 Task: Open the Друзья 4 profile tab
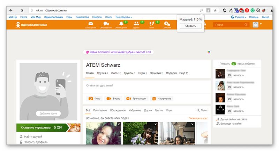click(102, 73)
